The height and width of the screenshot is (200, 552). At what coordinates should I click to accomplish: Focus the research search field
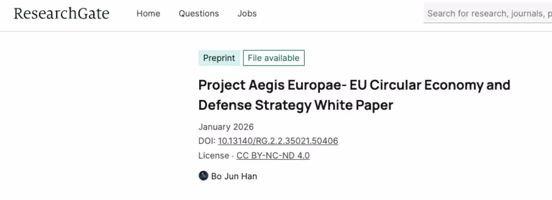click(x=488, y=14)
